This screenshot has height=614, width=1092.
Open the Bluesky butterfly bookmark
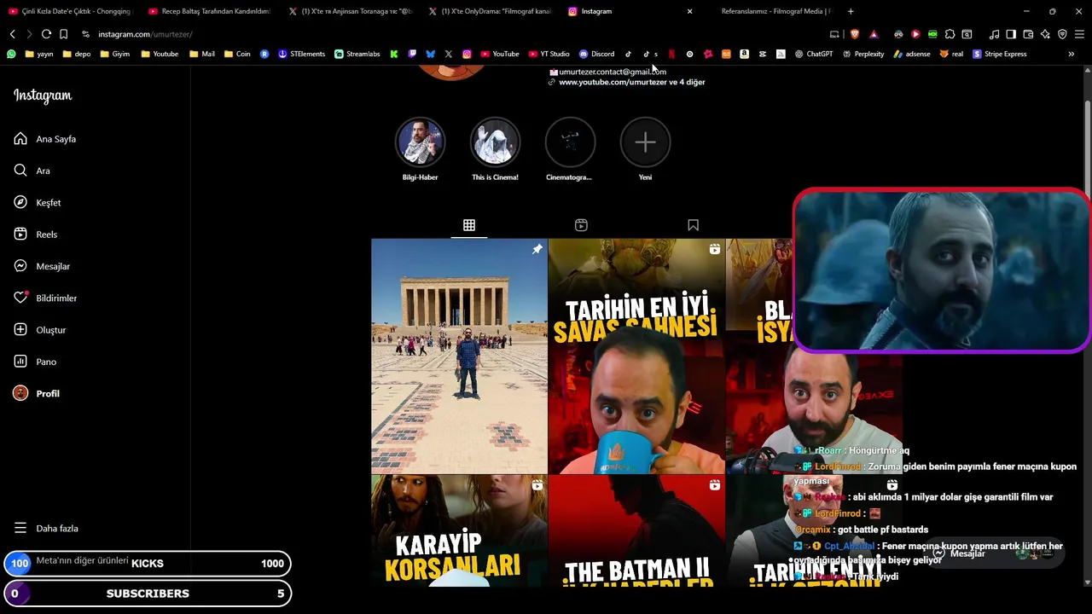[x=430, y=54]
